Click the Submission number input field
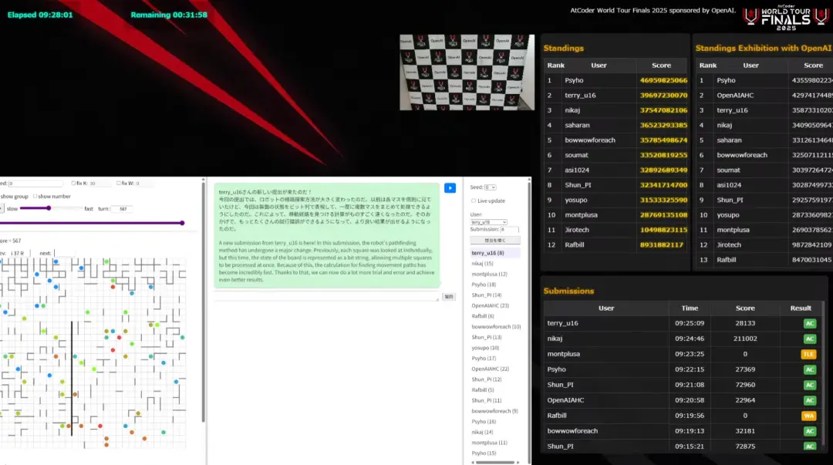Viewport: 833px width, 465px height. point(509,230)
